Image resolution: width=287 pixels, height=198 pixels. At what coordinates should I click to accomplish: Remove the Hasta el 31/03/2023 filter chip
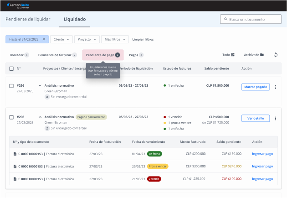tap(44, 39)
